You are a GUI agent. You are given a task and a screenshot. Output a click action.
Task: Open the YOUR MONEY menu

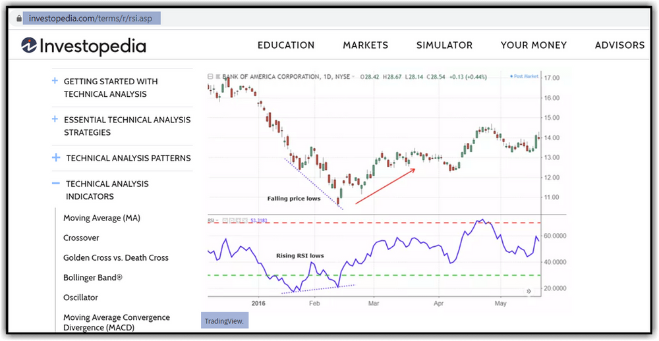click(x=533, y=45)
